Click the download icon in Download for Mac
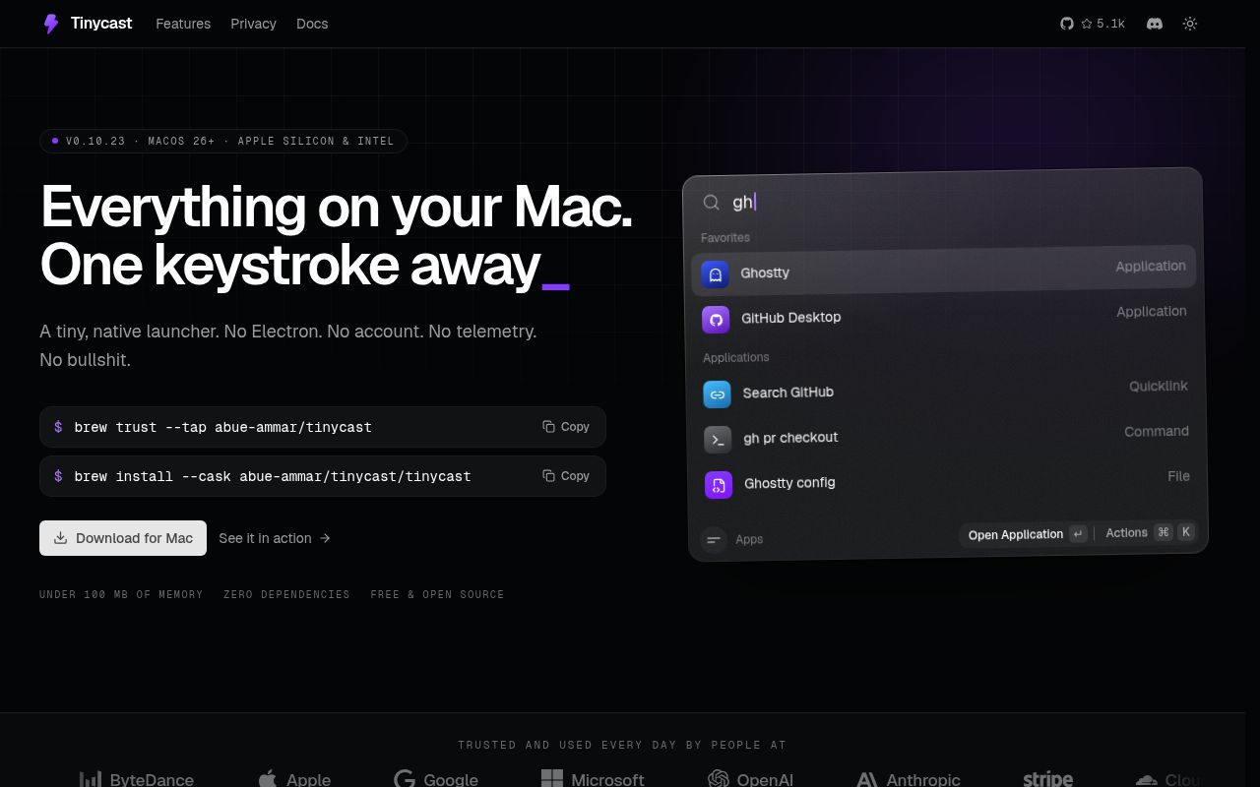The height and width of the screenshot is (787, 1260). coord(60,538)
